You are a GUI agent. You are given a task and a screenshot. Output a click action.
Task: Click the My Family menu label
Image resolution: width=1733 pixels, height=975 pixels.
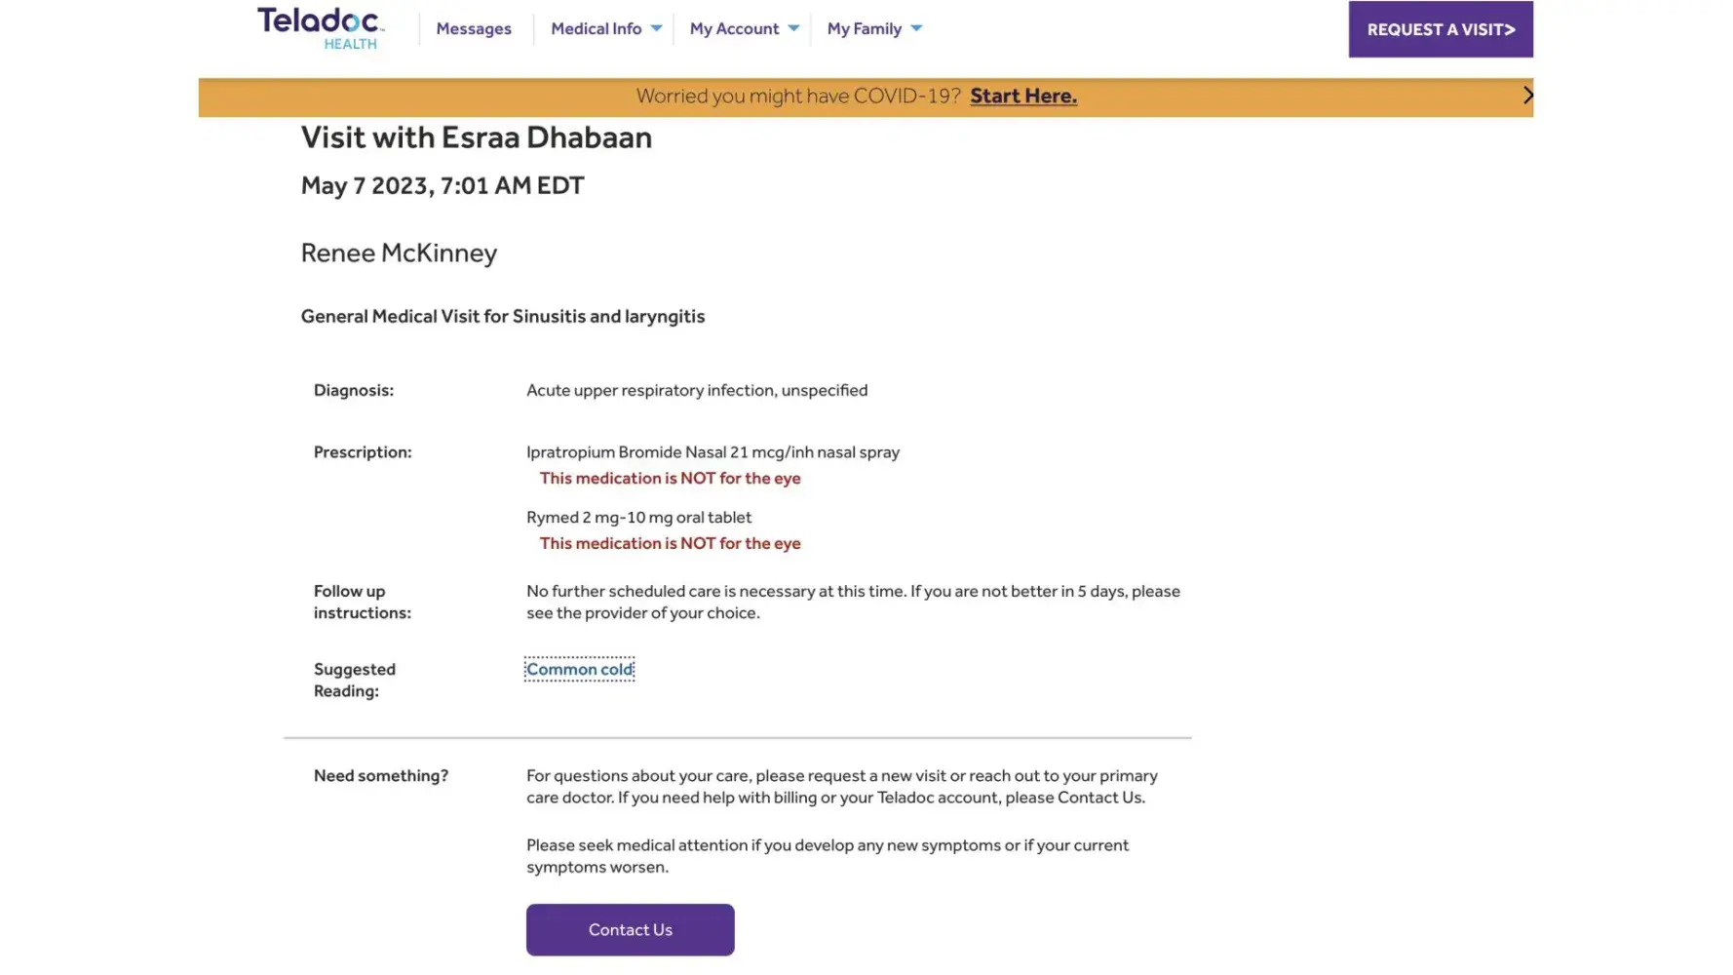(864, 29)
